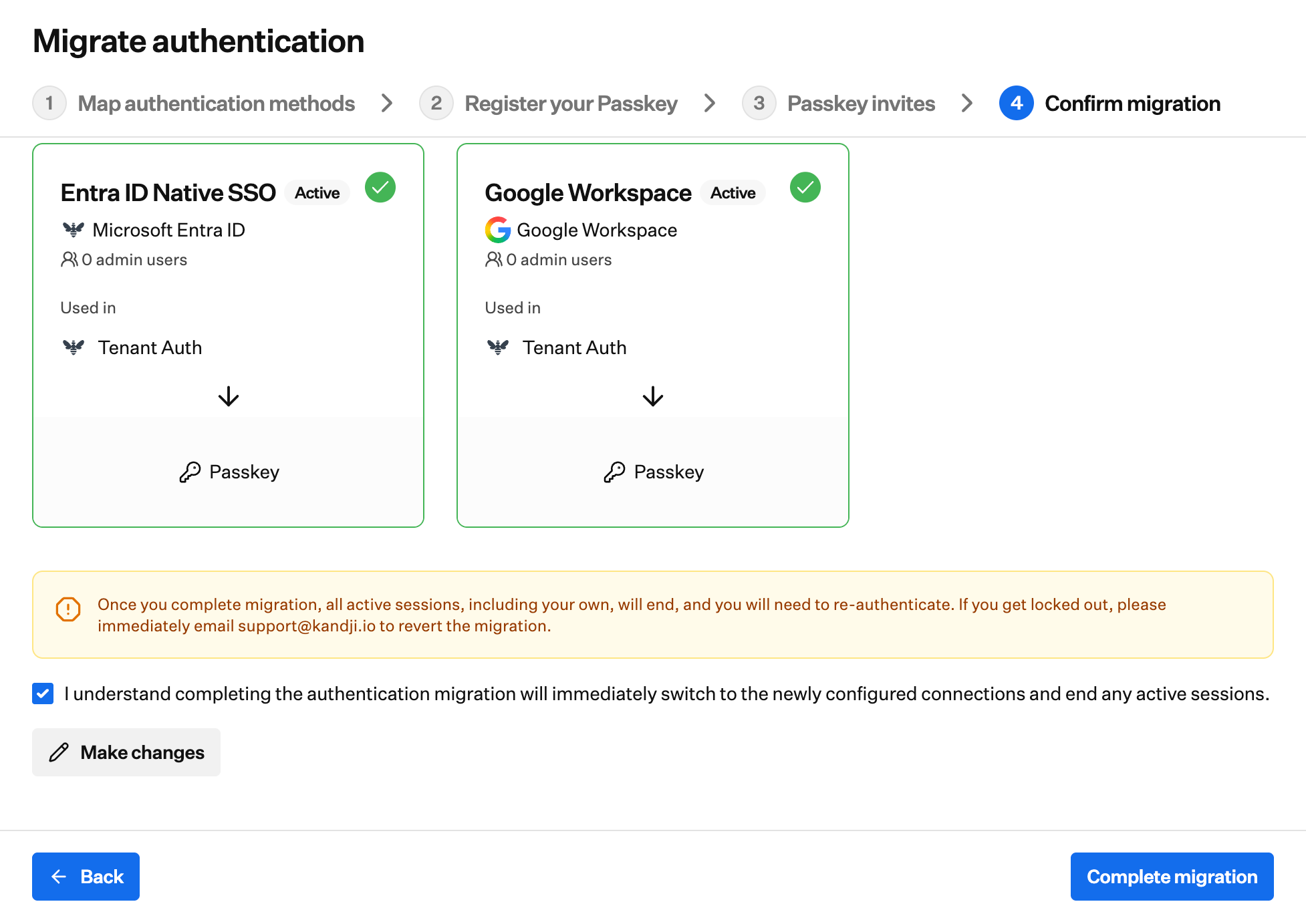Click Tenant Auth in the Entra ID card
This screenshot has height=922, width=1306.
click(150, 347)
